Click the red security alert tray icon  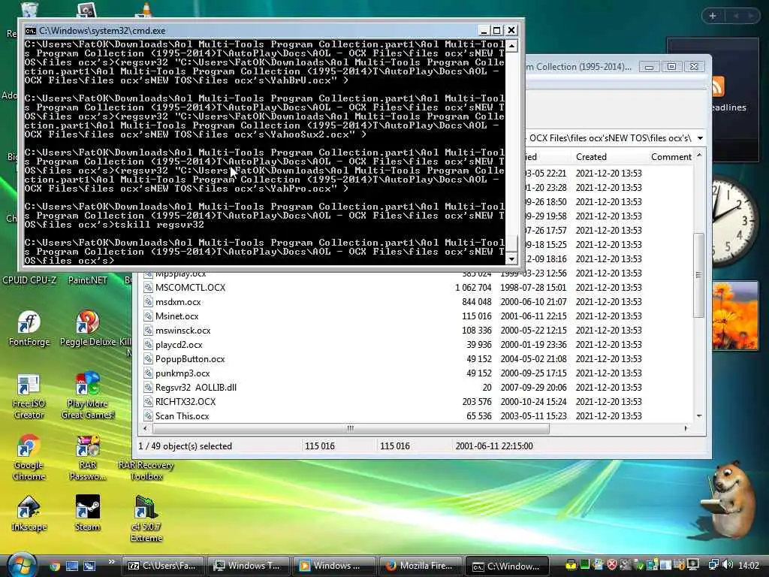tap(612, 565)
